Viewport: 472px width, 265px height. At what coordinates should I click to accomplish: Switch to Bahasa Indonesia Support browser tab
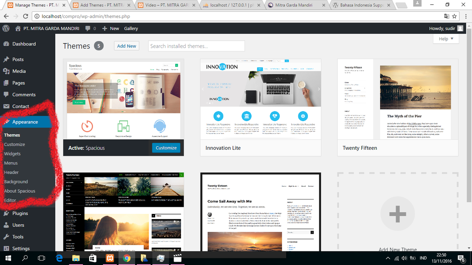(361, 5)
